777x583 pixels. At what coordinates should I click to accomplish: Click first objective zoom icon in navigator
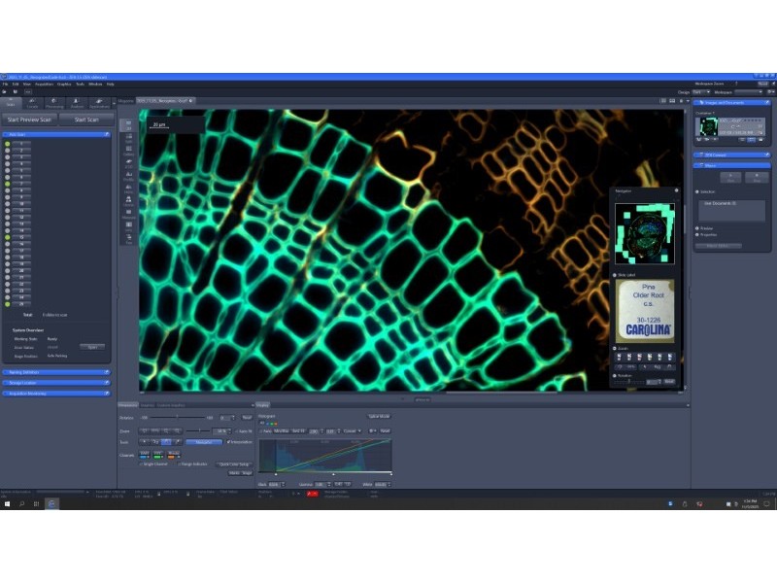[x=619, y=357]
